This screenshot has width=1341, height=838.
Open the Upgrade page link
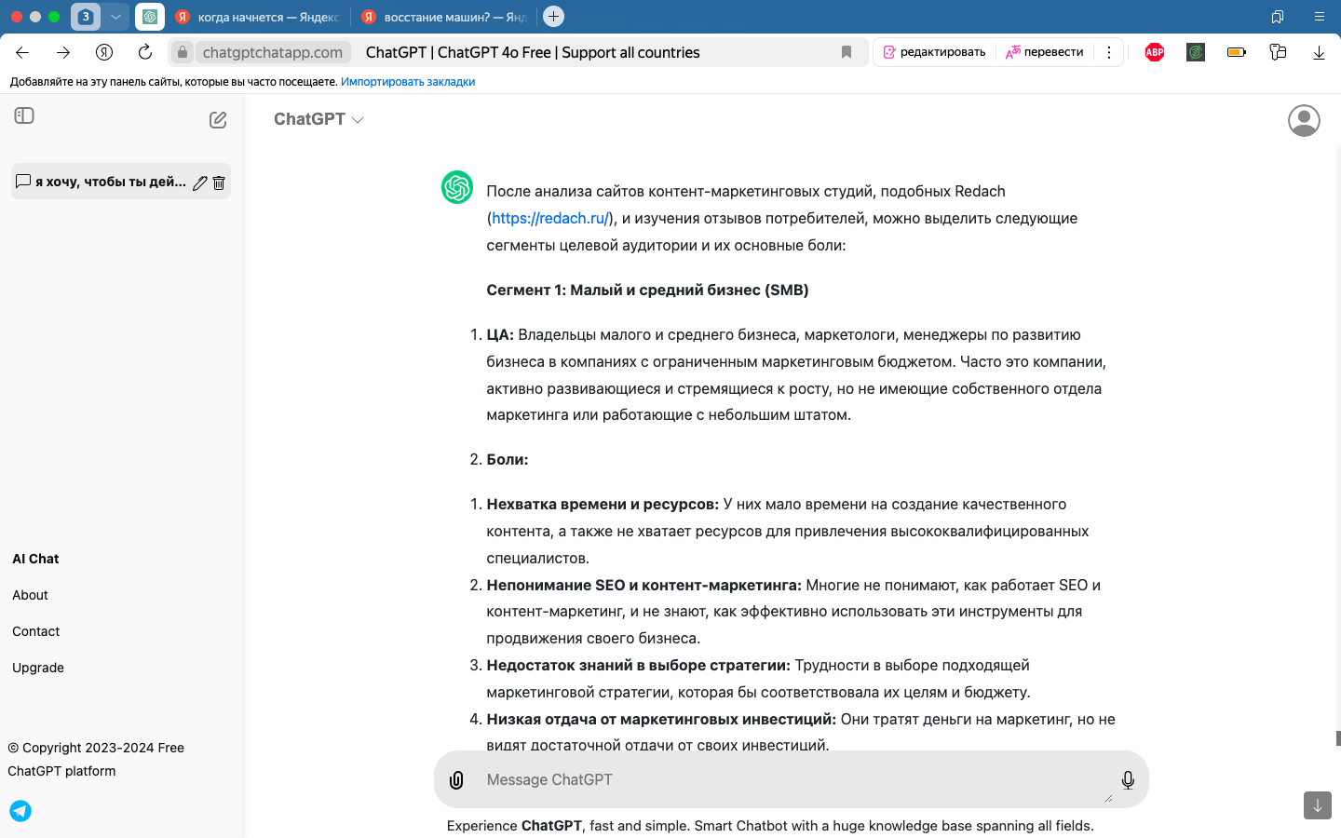38,668
